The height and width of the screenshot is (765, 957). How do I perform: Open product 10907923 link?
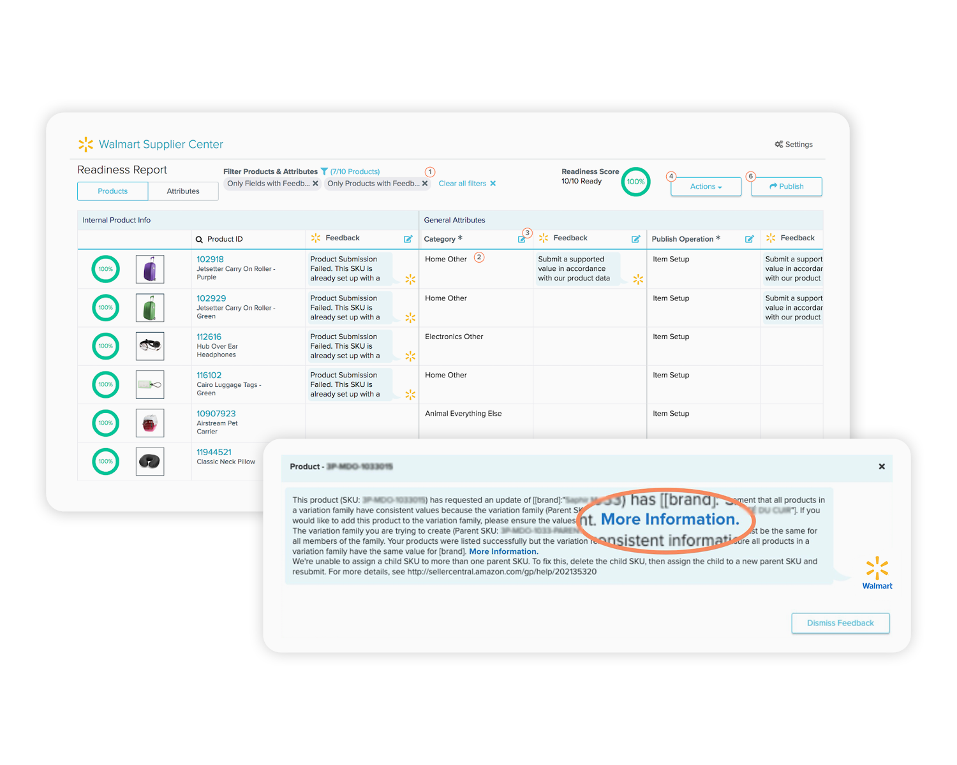click(x=216, y=414)
